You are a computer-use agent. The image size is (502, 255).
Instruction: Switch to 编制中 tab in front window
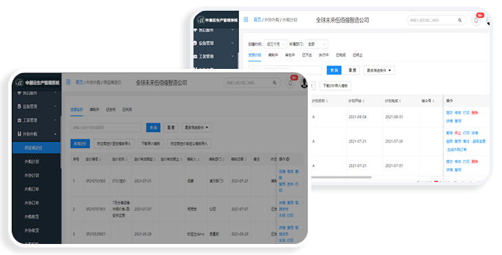pos(94,110)
